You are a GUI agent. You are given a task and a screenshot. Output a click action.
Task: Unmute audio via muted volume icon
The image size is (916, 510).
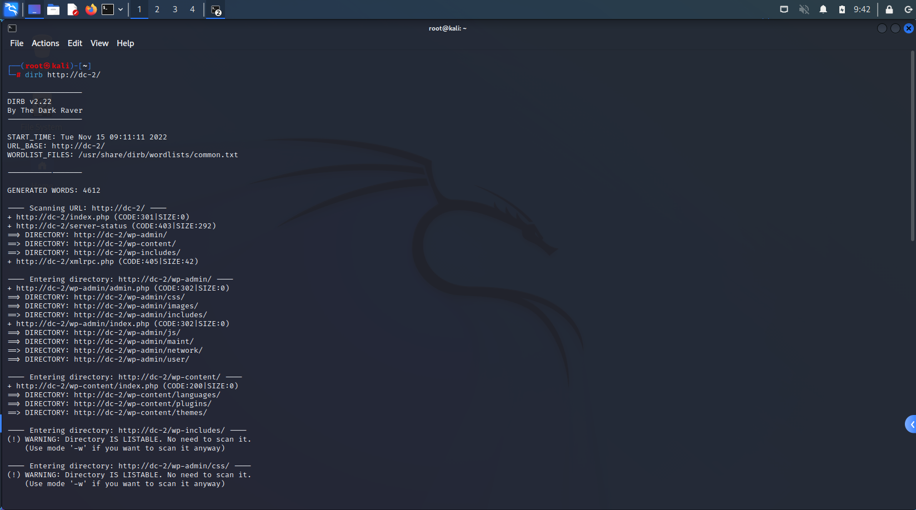tap(804, 9)
